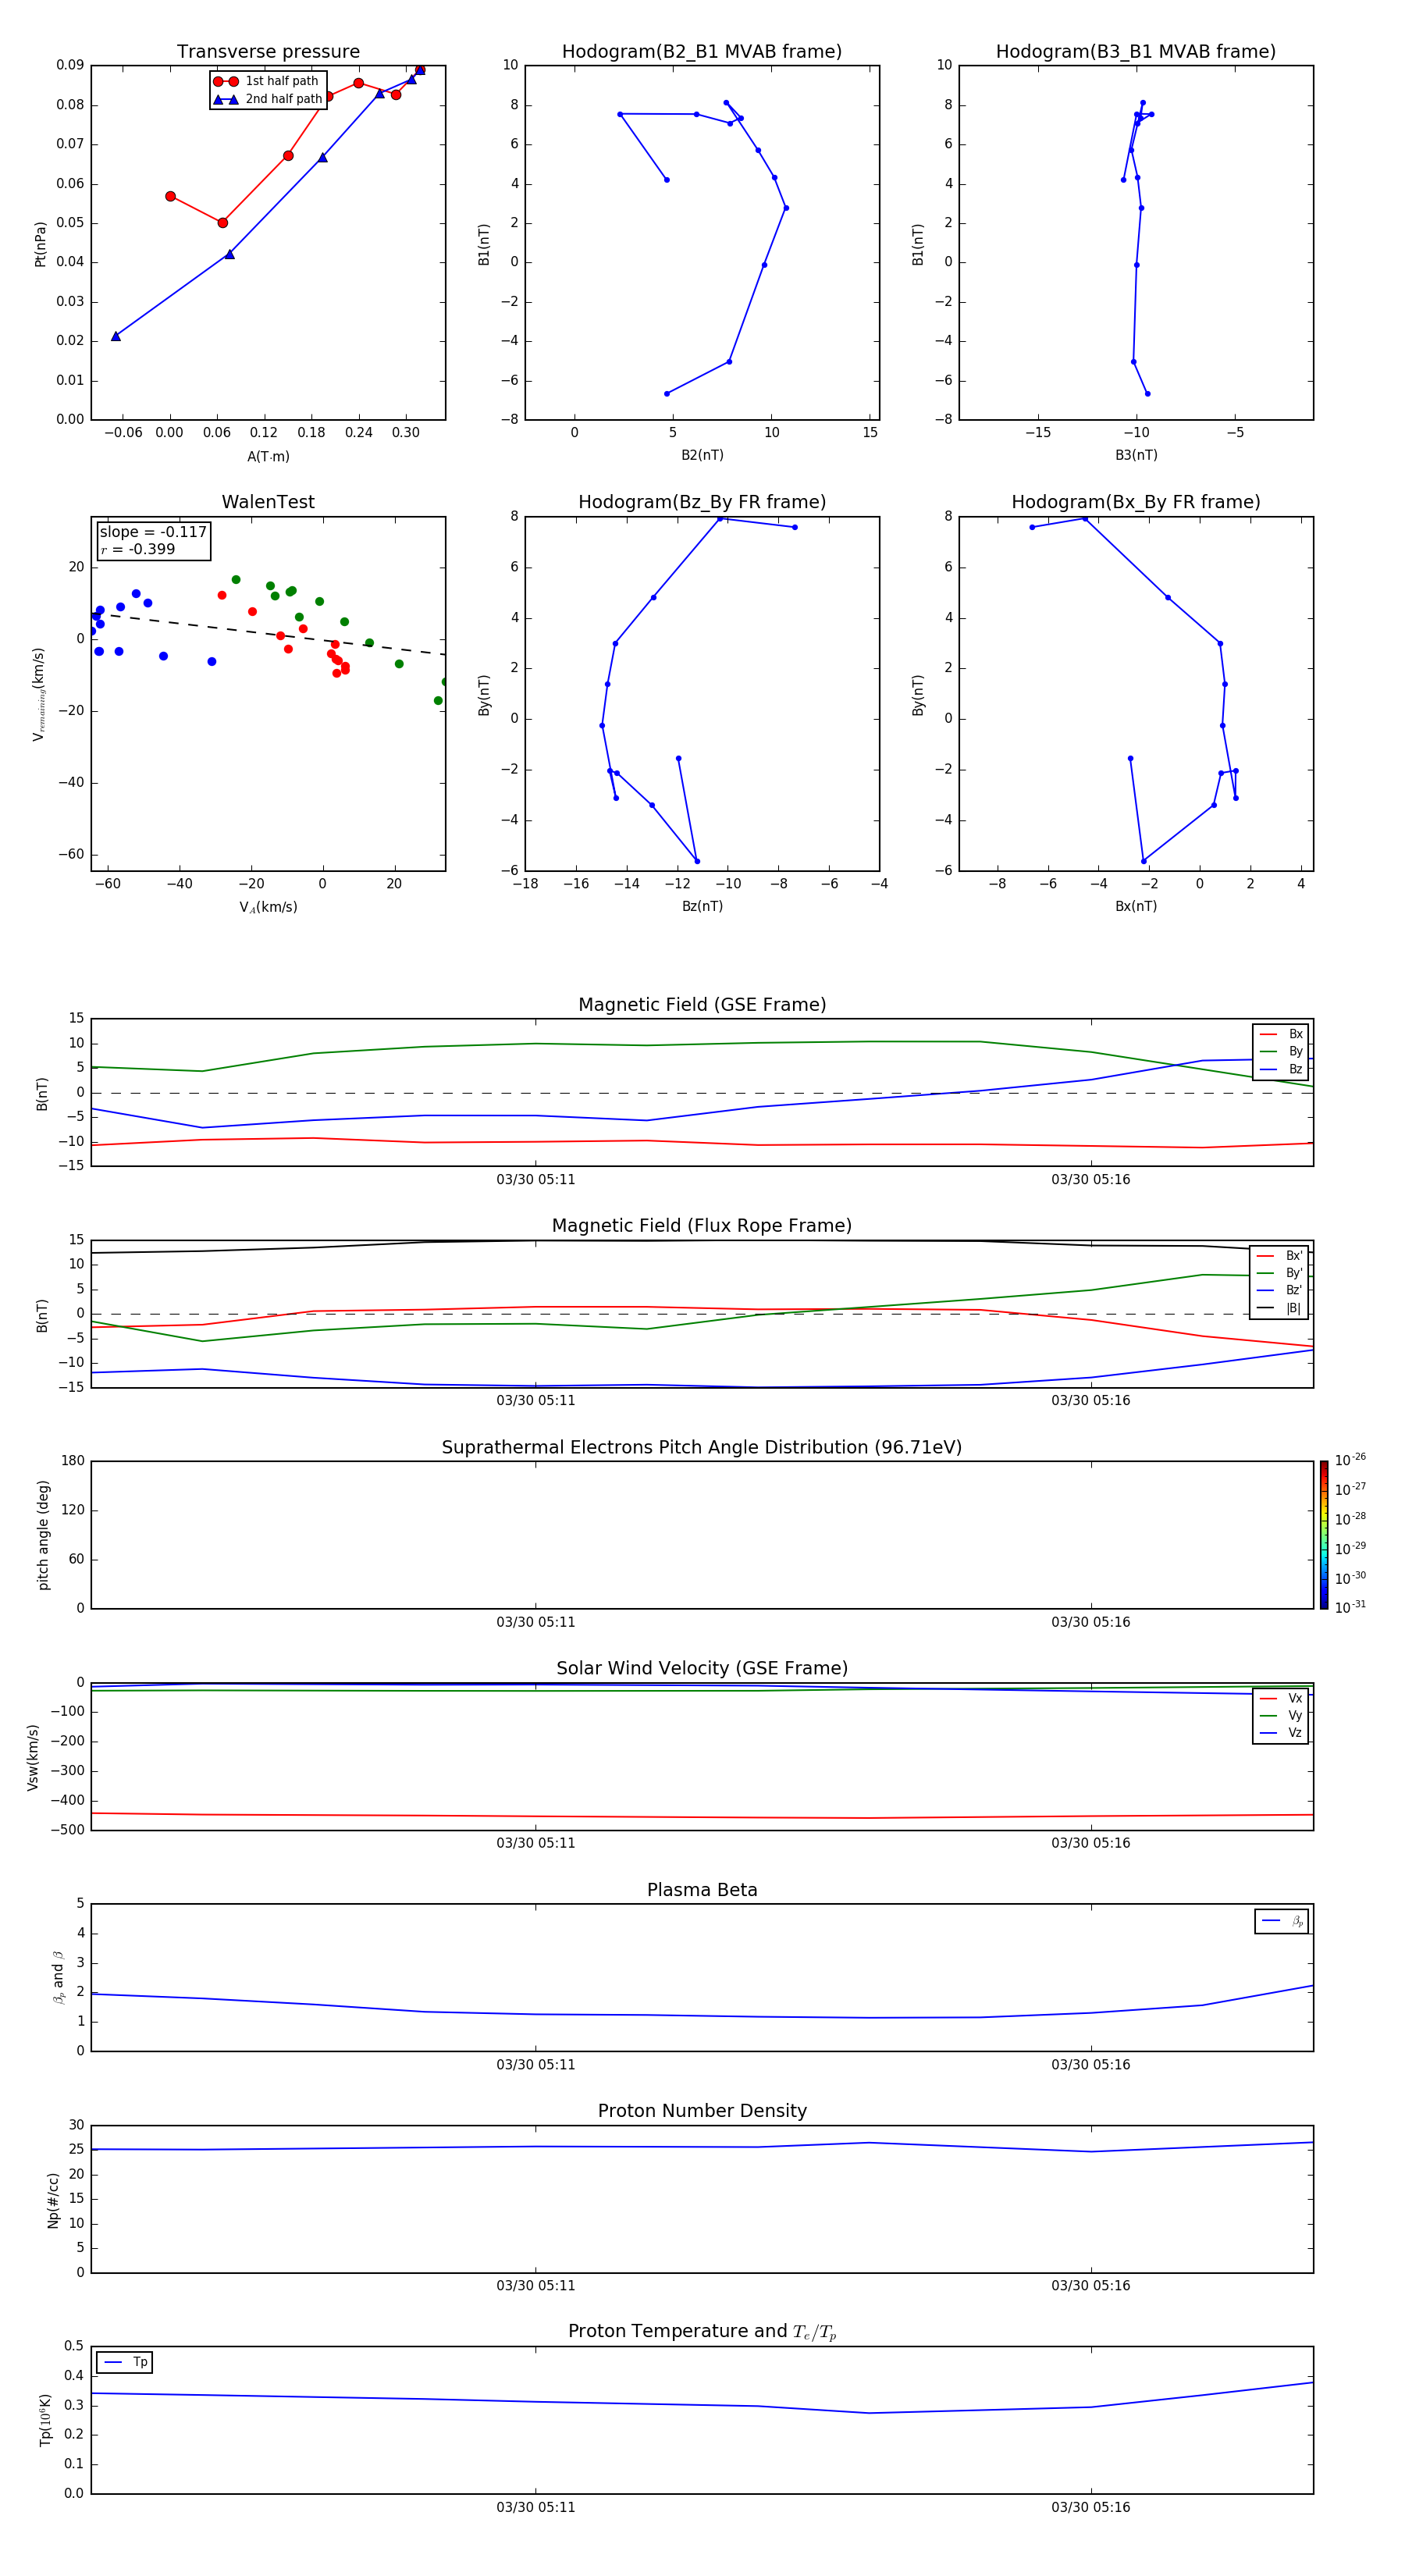Click the "Proton Temperature and Te/Tp" title
This screenshot has width=1405, height=2576.
click(x=702, y=2332)
